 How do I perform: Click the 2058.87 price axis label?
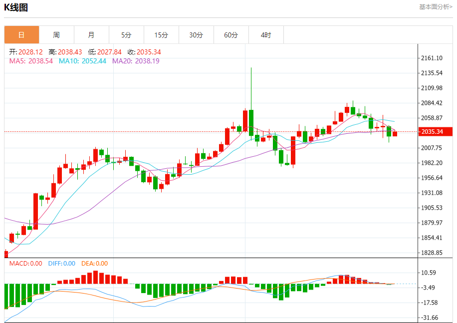tap(432, 118)
